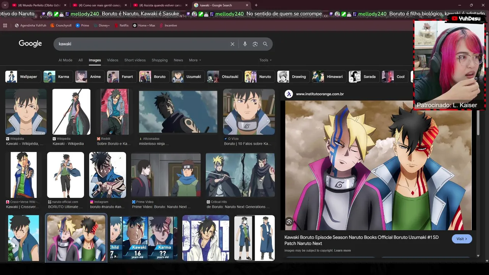Open the Incentive bookmark
This screenshot has height=275, width=489.
pos(168,26)
